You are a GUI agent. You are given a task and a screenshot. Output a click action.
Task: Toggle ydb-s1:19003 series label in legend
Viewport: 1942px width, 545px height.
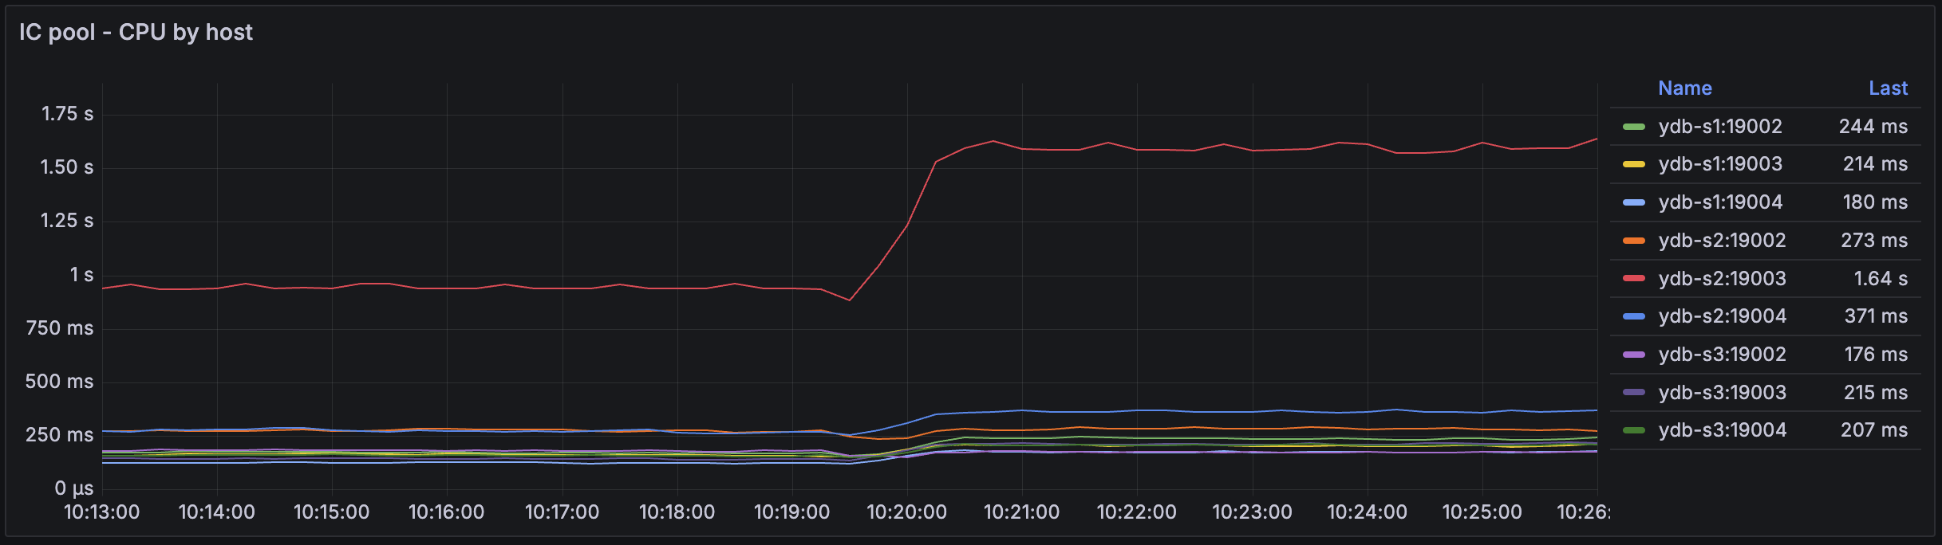[x=1719, y=164]
